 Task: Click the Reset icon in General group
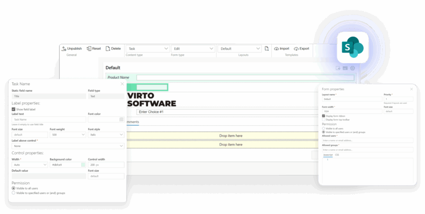[89, 49]
